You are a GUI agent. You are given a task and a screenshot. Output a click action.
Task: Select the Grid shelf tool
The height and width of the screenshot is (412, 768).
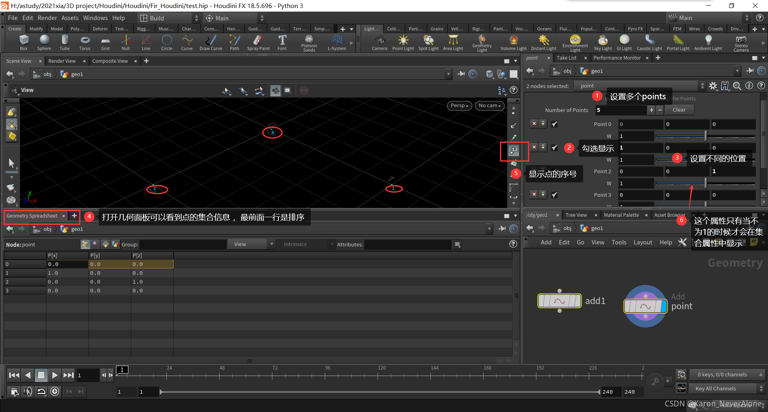pyautogui.click(x=105, y=42)
